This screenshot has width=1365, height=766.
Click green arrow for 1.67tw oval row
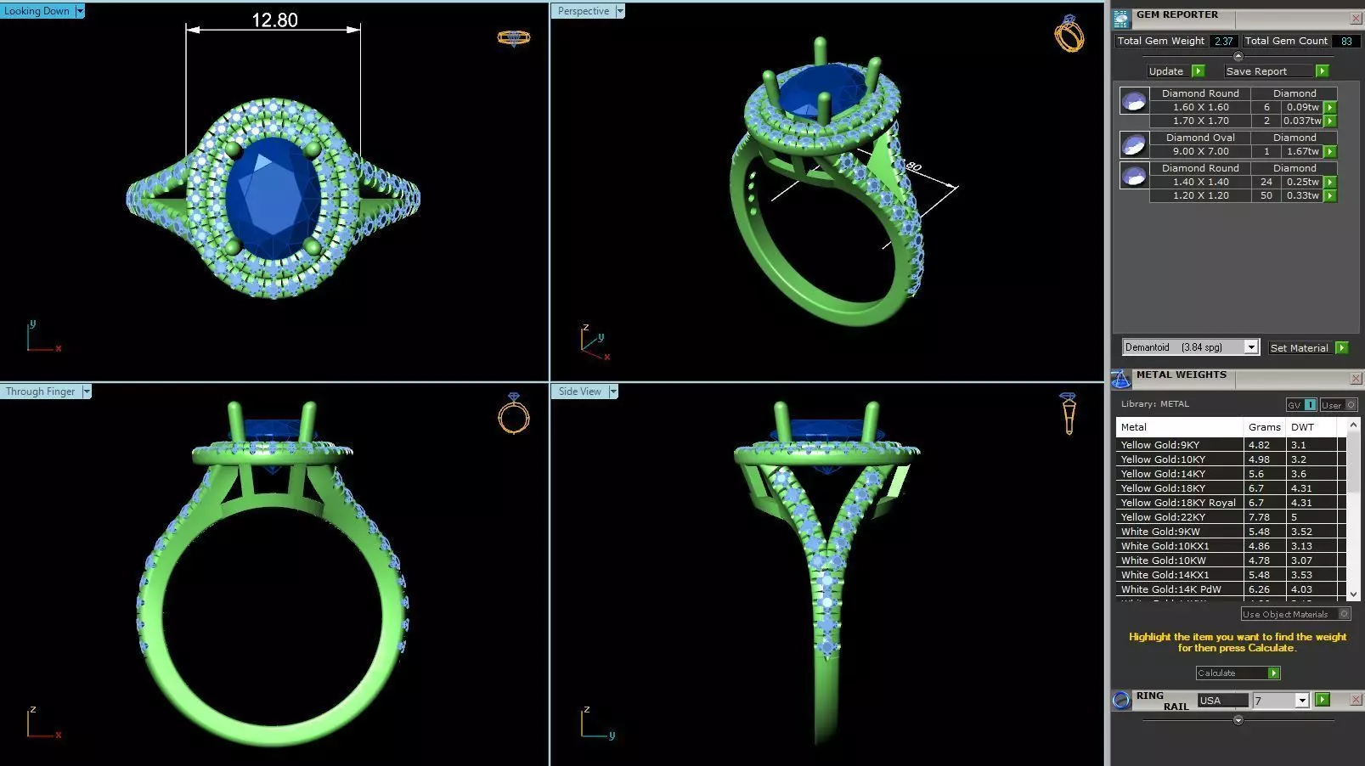pyautogui.click(x=1330, y=152)
